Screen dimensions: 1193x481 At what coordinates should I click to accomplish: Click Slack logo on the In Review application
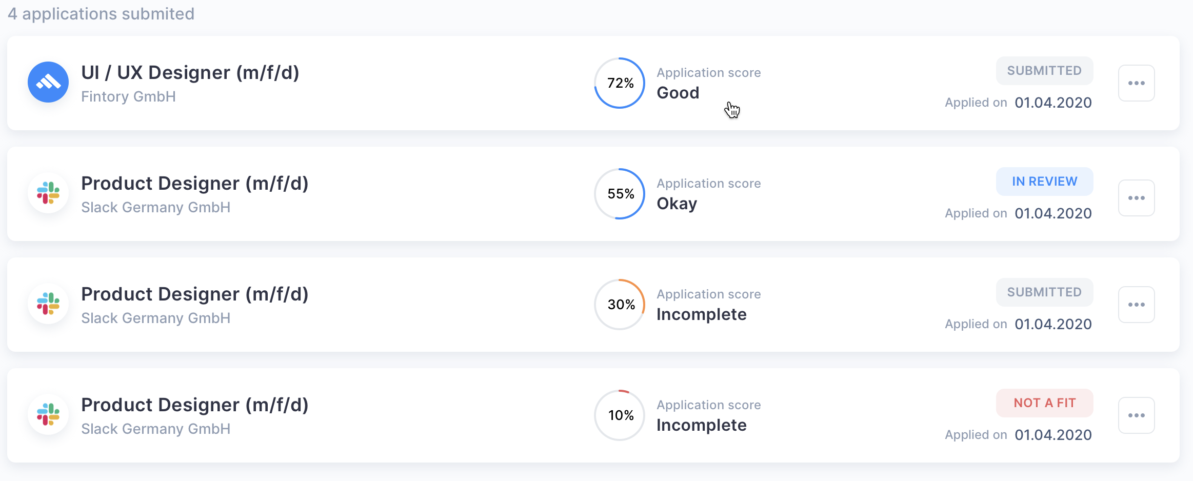[48, 193]
